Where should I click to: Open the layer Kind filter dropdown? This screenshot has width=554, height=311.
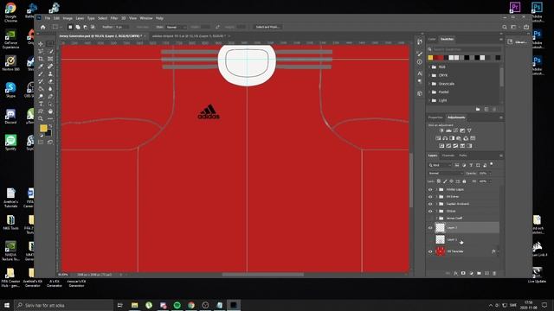pyautogui.click(x=441, y=165)
